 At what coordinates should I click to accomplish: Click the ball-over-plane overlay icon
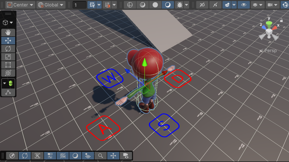pyautogui.click(x=88, y=156)
